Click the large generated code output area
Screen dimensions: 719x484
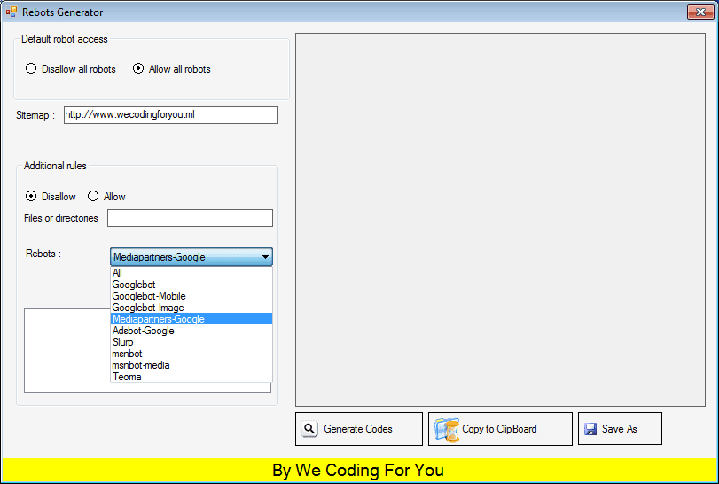click(x=500, y=220)
